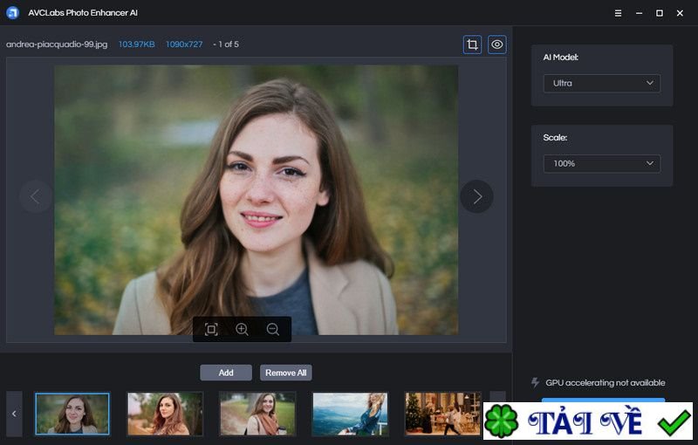Click the Remove All button
The image size is (698, 445).
click(285, 373)
